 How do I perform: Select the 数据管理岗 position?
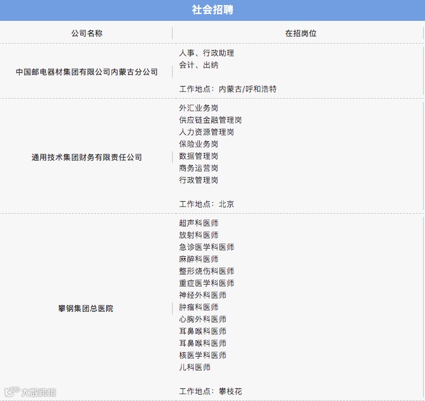click(x=199, y=156)
